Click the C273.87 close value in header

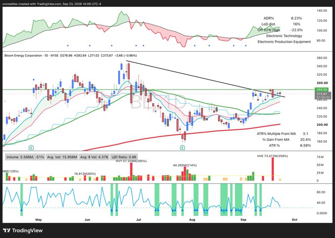point(106,56)
